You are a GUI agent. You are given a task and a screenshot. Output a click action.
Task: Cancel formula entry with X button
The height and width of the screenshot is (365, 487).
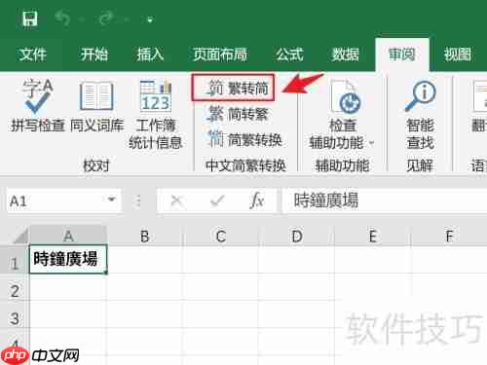pos(177,201)
